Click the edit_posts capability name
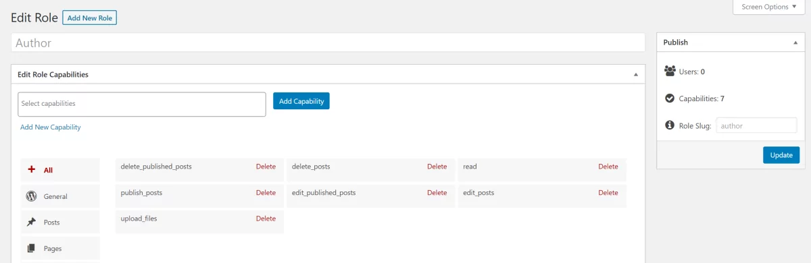This screenshot has height=263, width=811. [478, 193]
